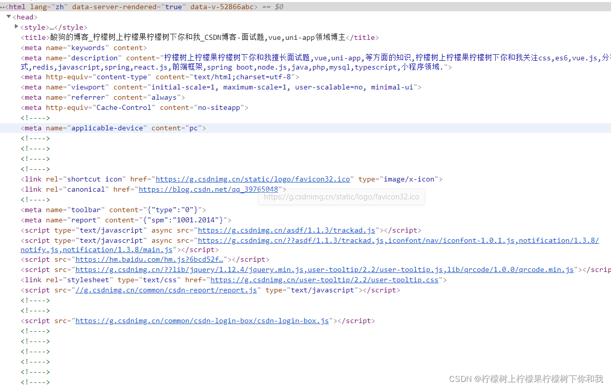Collapse the head element node

point(9,17)
